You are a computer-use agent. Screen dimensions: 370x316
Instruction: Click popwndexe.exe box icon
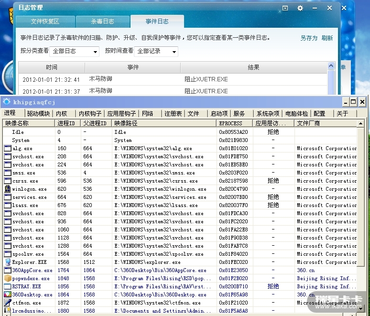pos(8,278)
